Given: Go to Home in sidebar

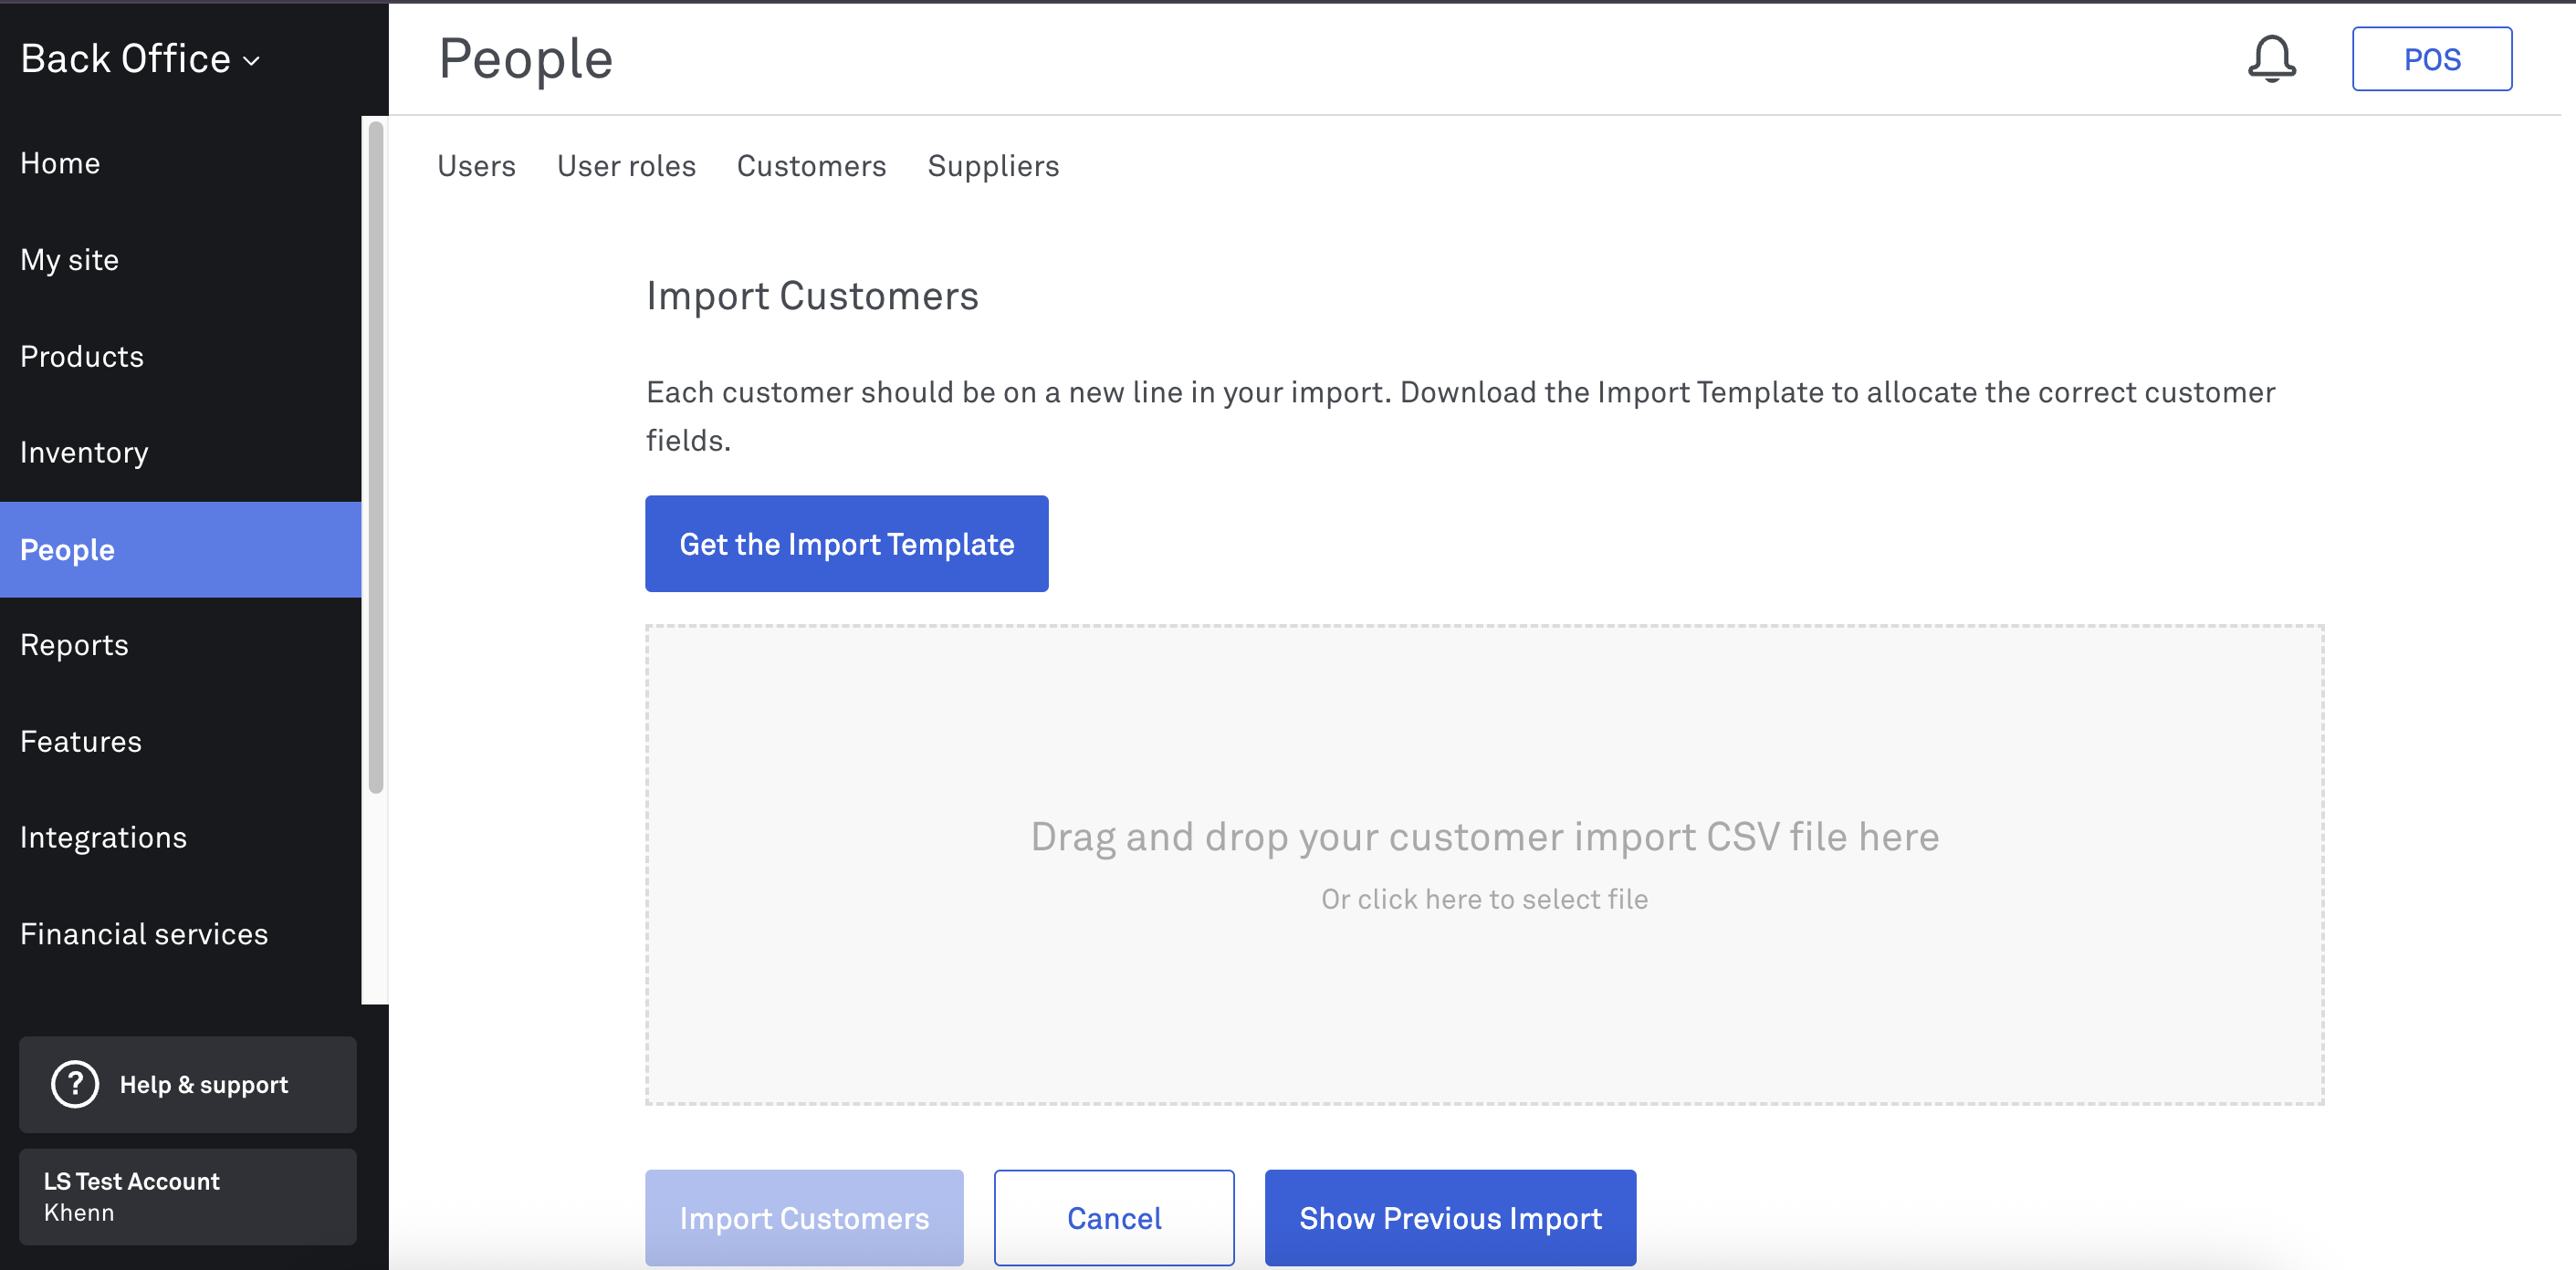Looking at the screenshot, I should [180, 163].
